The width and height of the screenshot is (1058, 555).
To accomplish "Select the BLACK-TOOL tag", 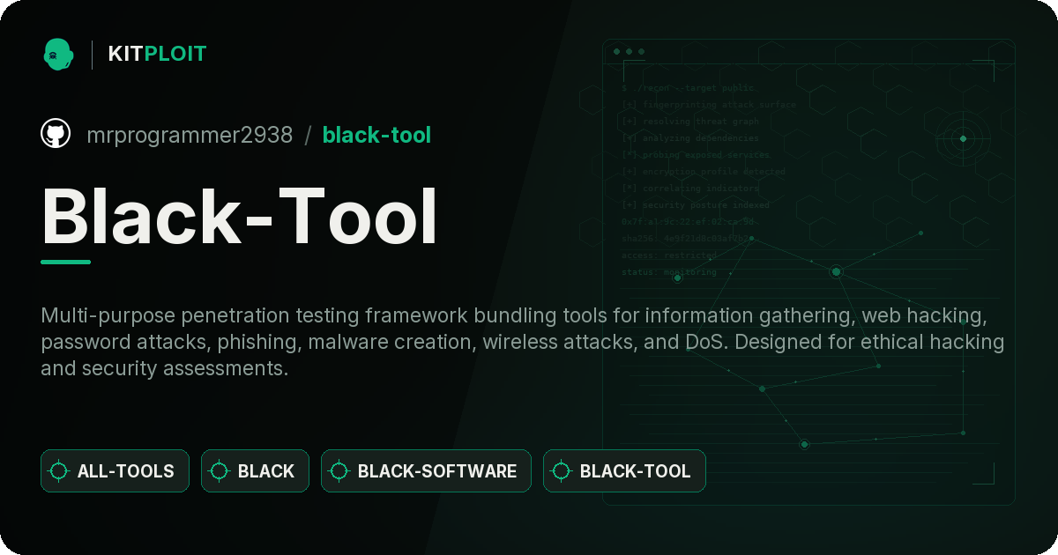I will click(624, 470).
